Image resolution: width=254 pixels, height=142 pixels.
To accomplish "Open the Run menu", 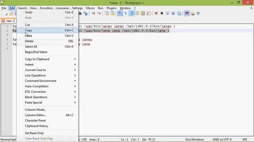I will (100, 8).
